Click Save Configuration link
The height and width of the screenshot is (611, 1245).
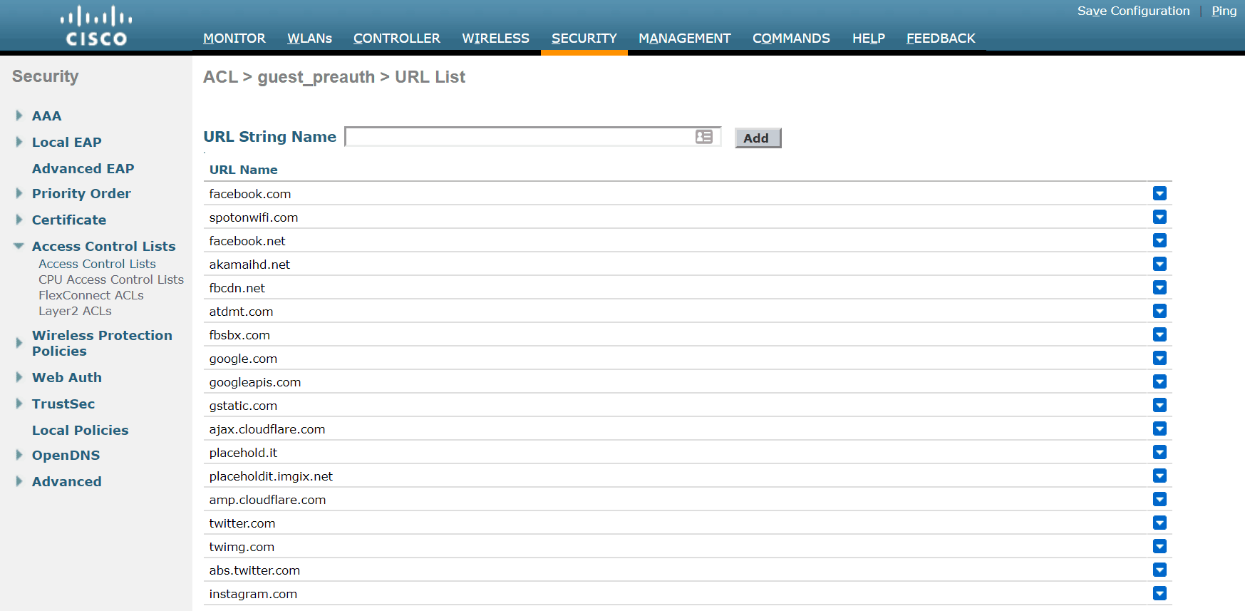pos(1133,11)
